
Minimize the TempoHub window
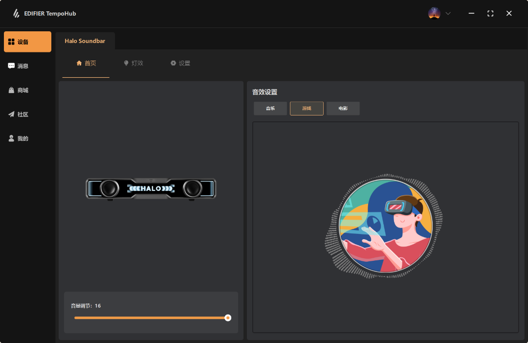pyautogui.click(x=471, y=14)
